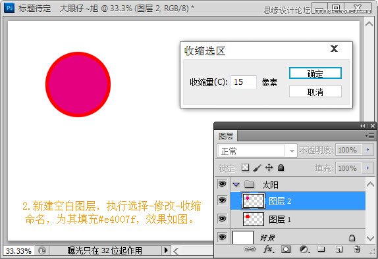
Task: Create a new group icon
Action: tap(321, 249)
